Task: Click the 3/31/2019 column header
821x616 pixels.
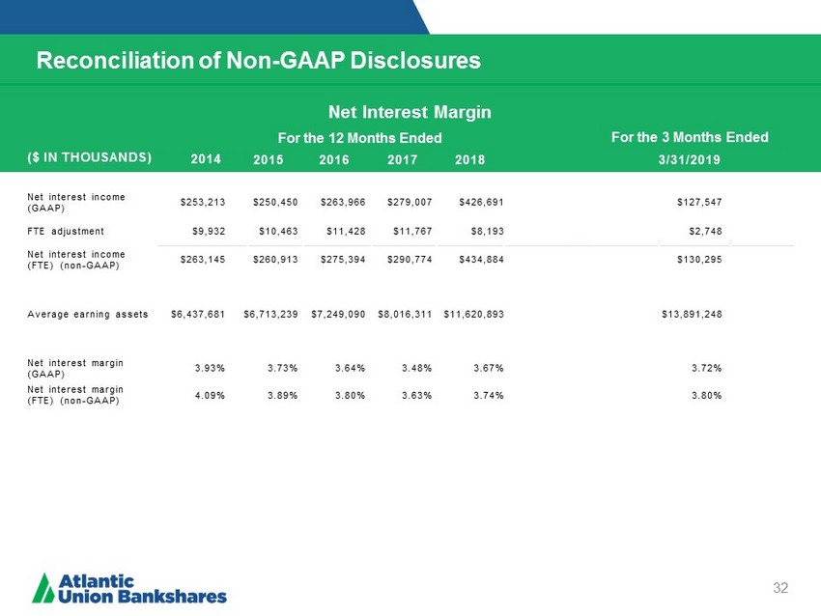Action: click(x=690, y=159)
